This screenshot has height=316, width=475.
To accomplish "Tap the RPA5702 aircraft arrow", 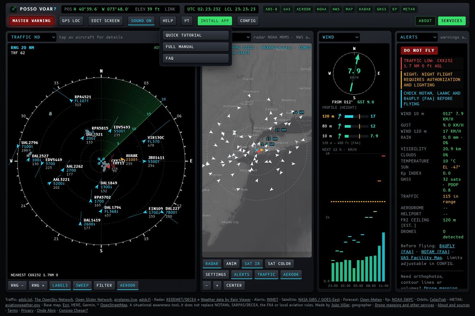I will point(91,201).
